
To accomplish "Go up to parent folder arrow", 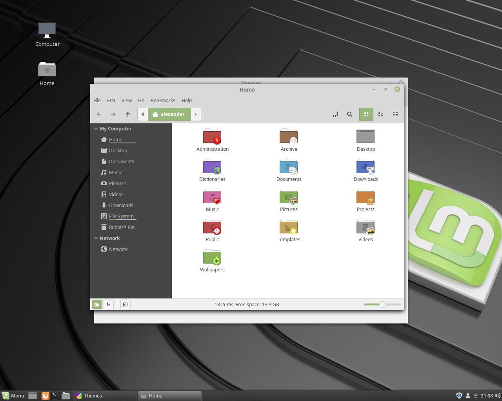I will pos(128,114).
